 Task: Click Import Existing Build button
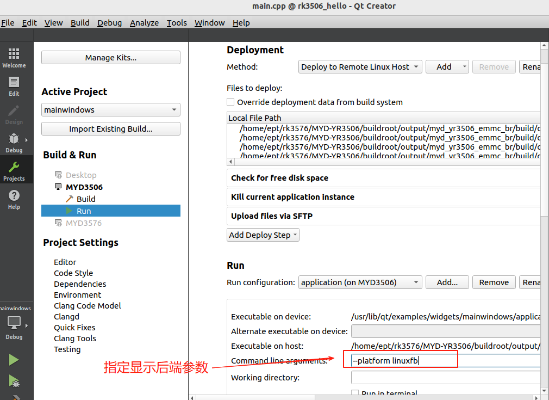(x=111, y=128)
